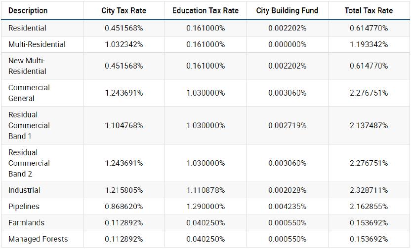Select the Industrial row label
412x249 pixels.
24,190
